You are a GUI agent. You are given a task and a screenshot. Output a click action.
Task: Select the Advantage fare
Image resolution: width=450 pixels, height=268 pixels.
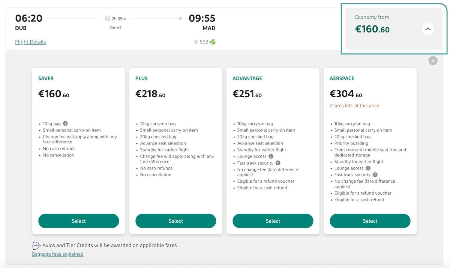pos(273,221)
